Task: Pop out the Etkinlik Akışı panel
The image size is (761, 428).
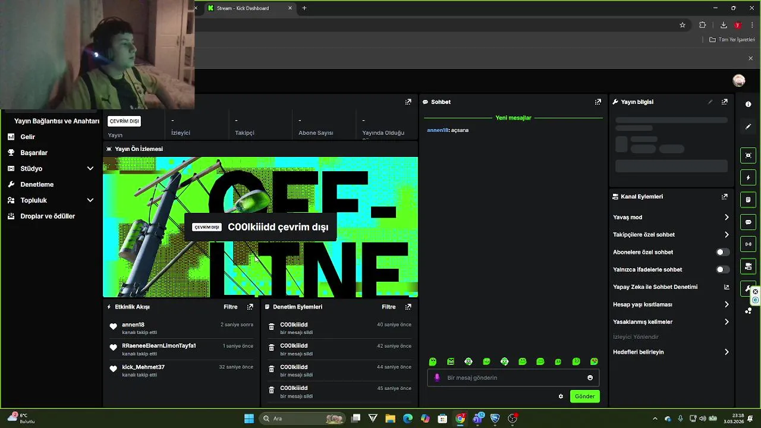Action: pyautogui.click(x=250, y=307)
